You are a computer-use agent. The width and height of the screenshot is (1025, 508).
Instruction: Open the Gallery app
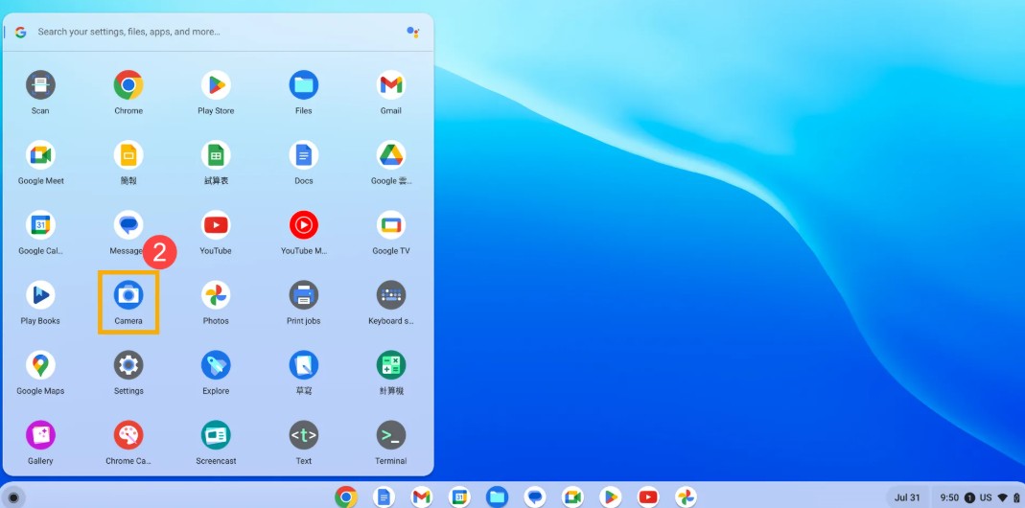[x=40, y=435]
